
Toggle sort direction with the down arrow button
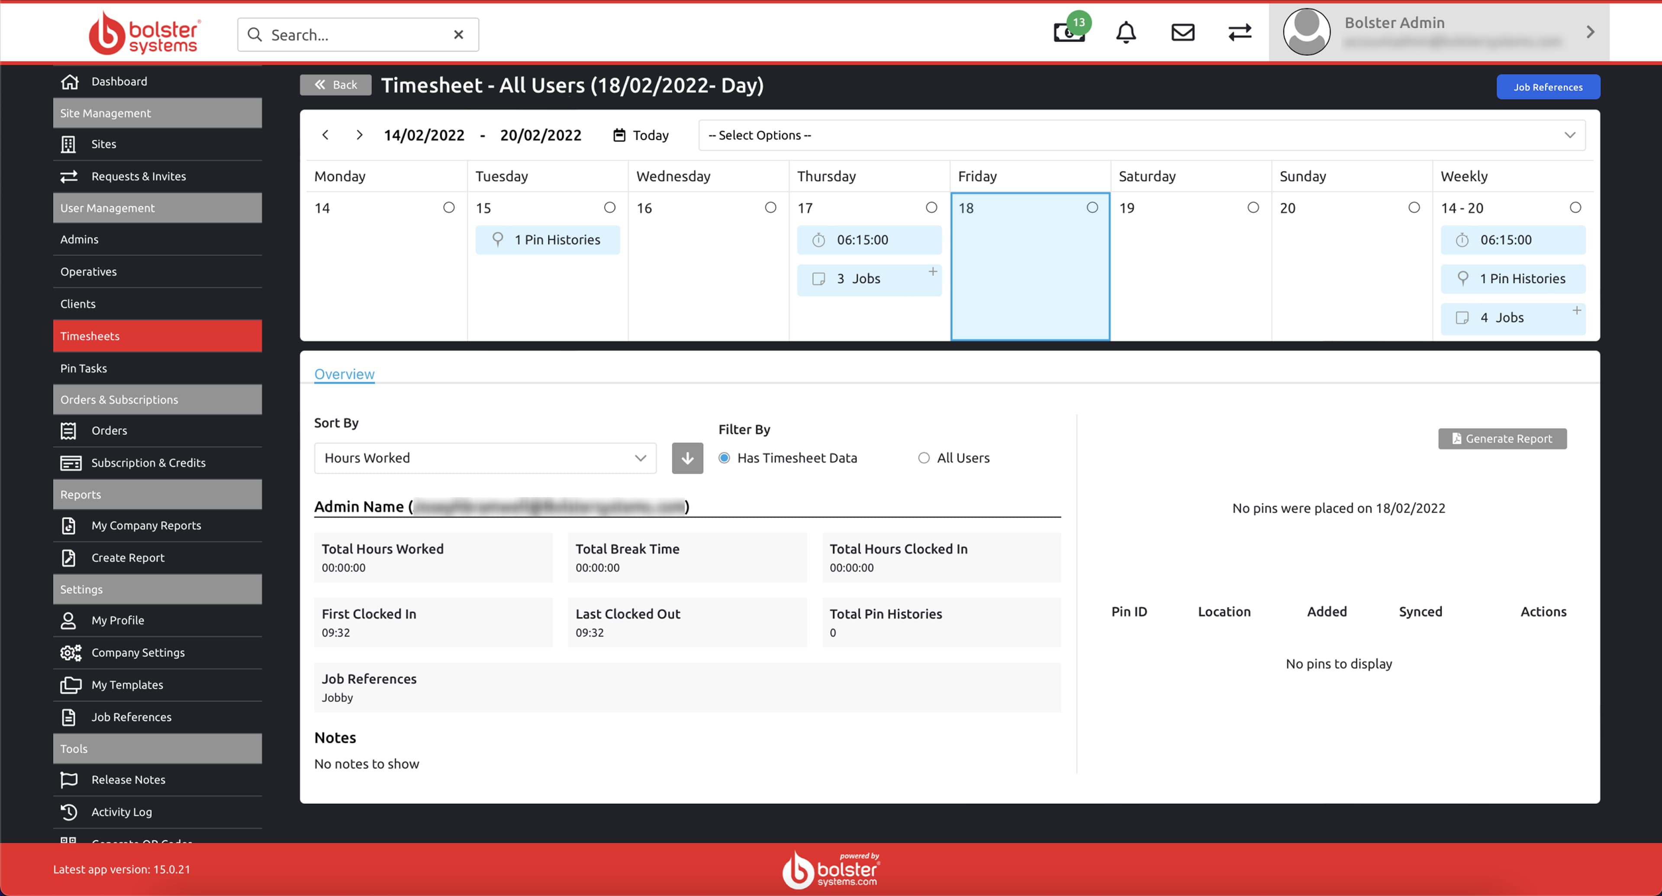tap(687, 458)
